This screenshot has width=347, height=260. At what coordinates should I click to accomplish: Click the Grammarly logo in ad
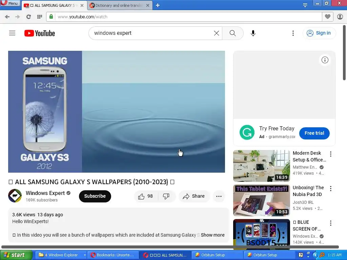click(247, 132)
